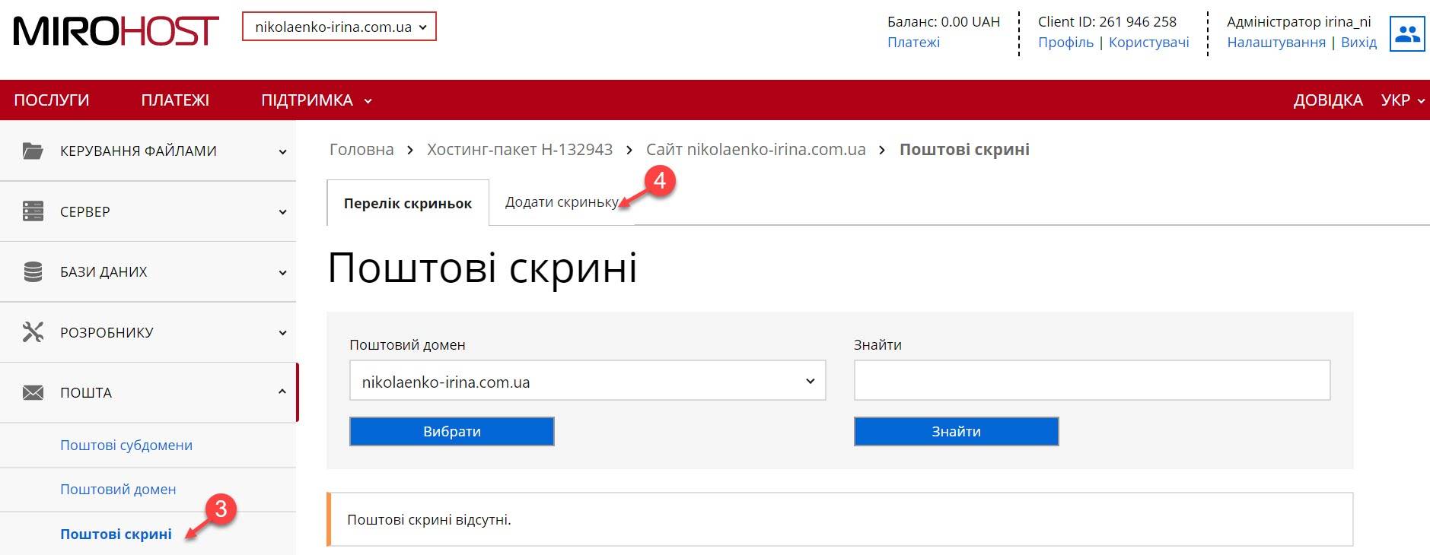Expand the ПІДТРИМКА menu
Image resolution: width=1430 pixels, height=555 pixels.
(316, 100)
